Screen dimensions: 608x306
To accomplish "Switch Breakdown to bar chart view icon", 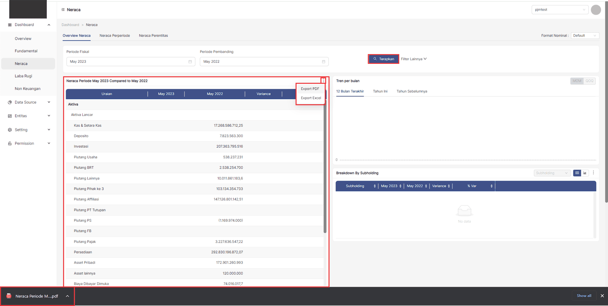I will point(585,173).
